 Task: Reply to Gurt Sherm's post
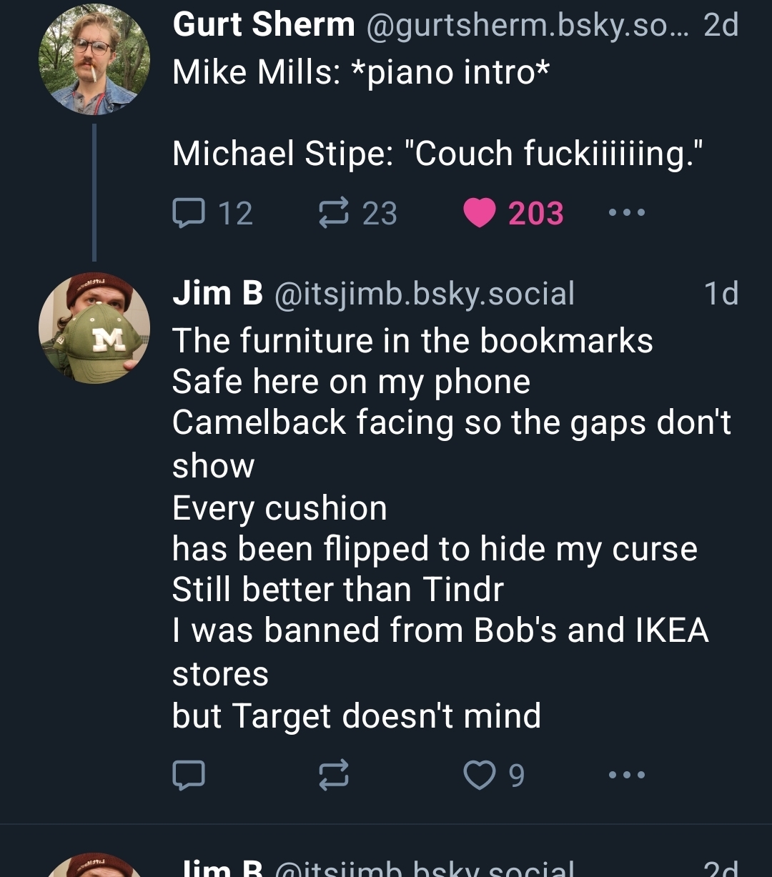189,213
